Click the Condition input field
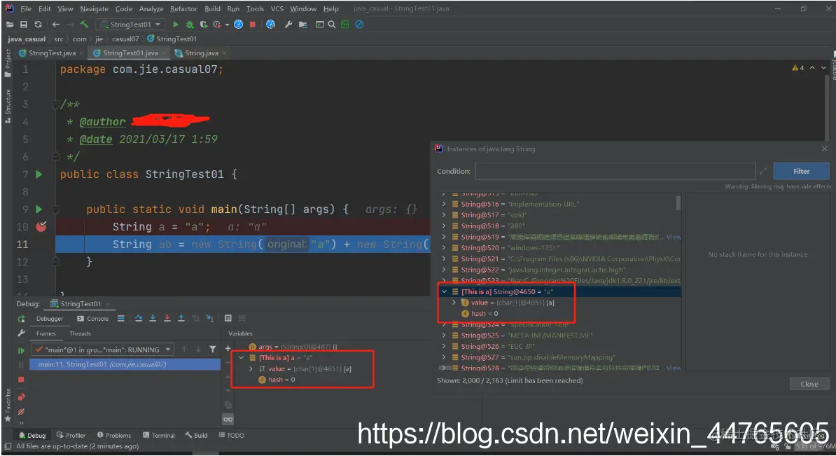The image size is (836, 456). coord(615,171)
